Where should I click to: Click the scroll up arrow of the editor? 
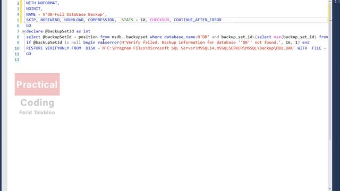(330, 2)
